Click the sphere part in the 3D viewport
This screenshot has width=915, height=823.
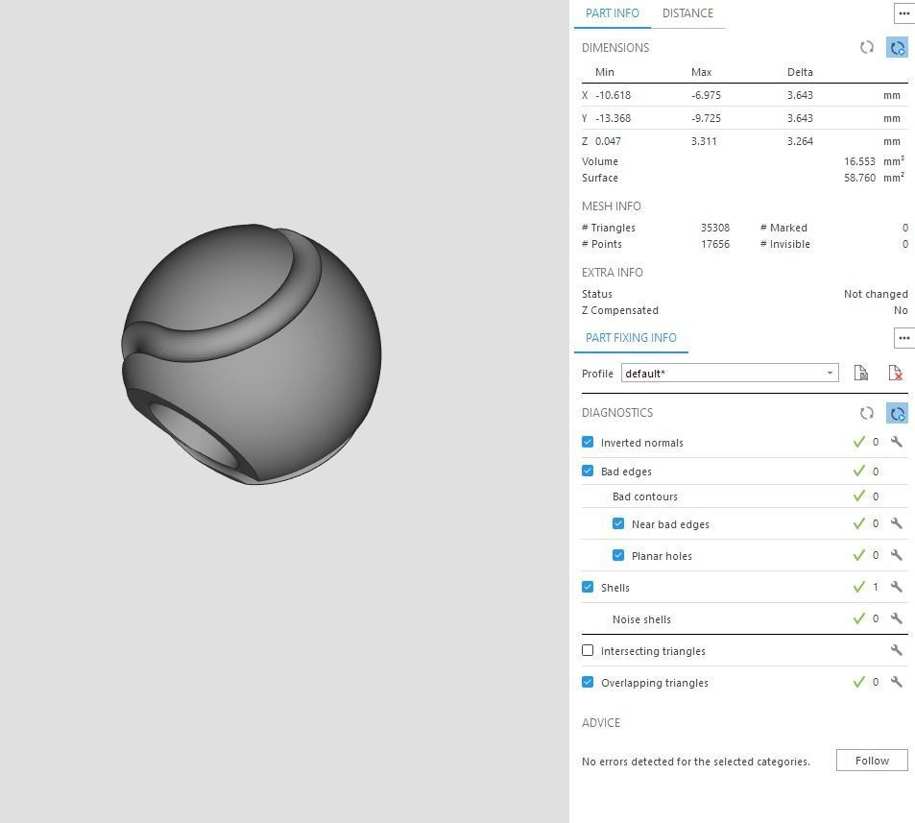point(252,353)
